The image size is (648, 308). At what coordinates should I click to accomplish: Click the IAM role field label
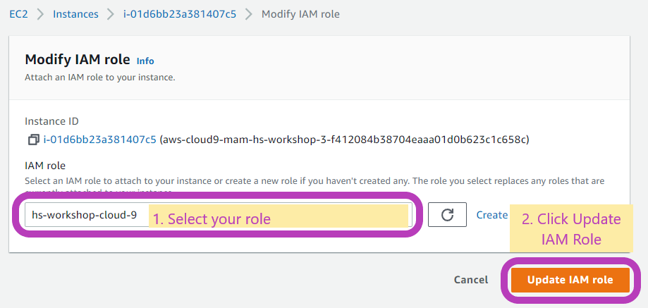[x=45, y=166]
